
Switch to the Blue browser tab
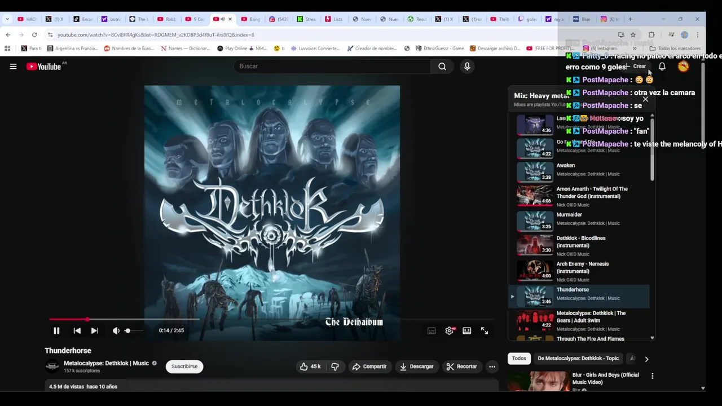(x=582, y=19)
